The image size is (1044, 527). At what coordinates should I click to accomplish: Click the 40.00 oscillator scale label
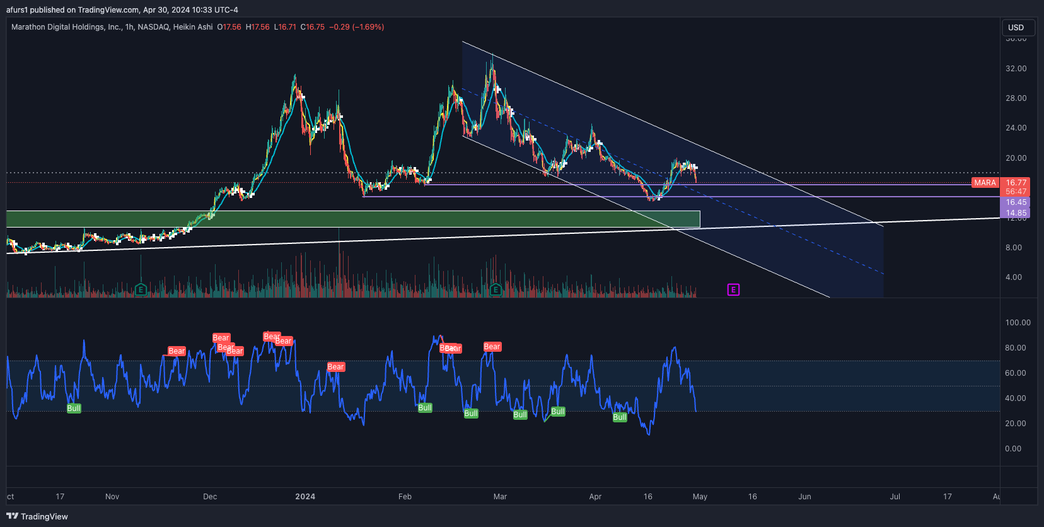pos(1015,398)
